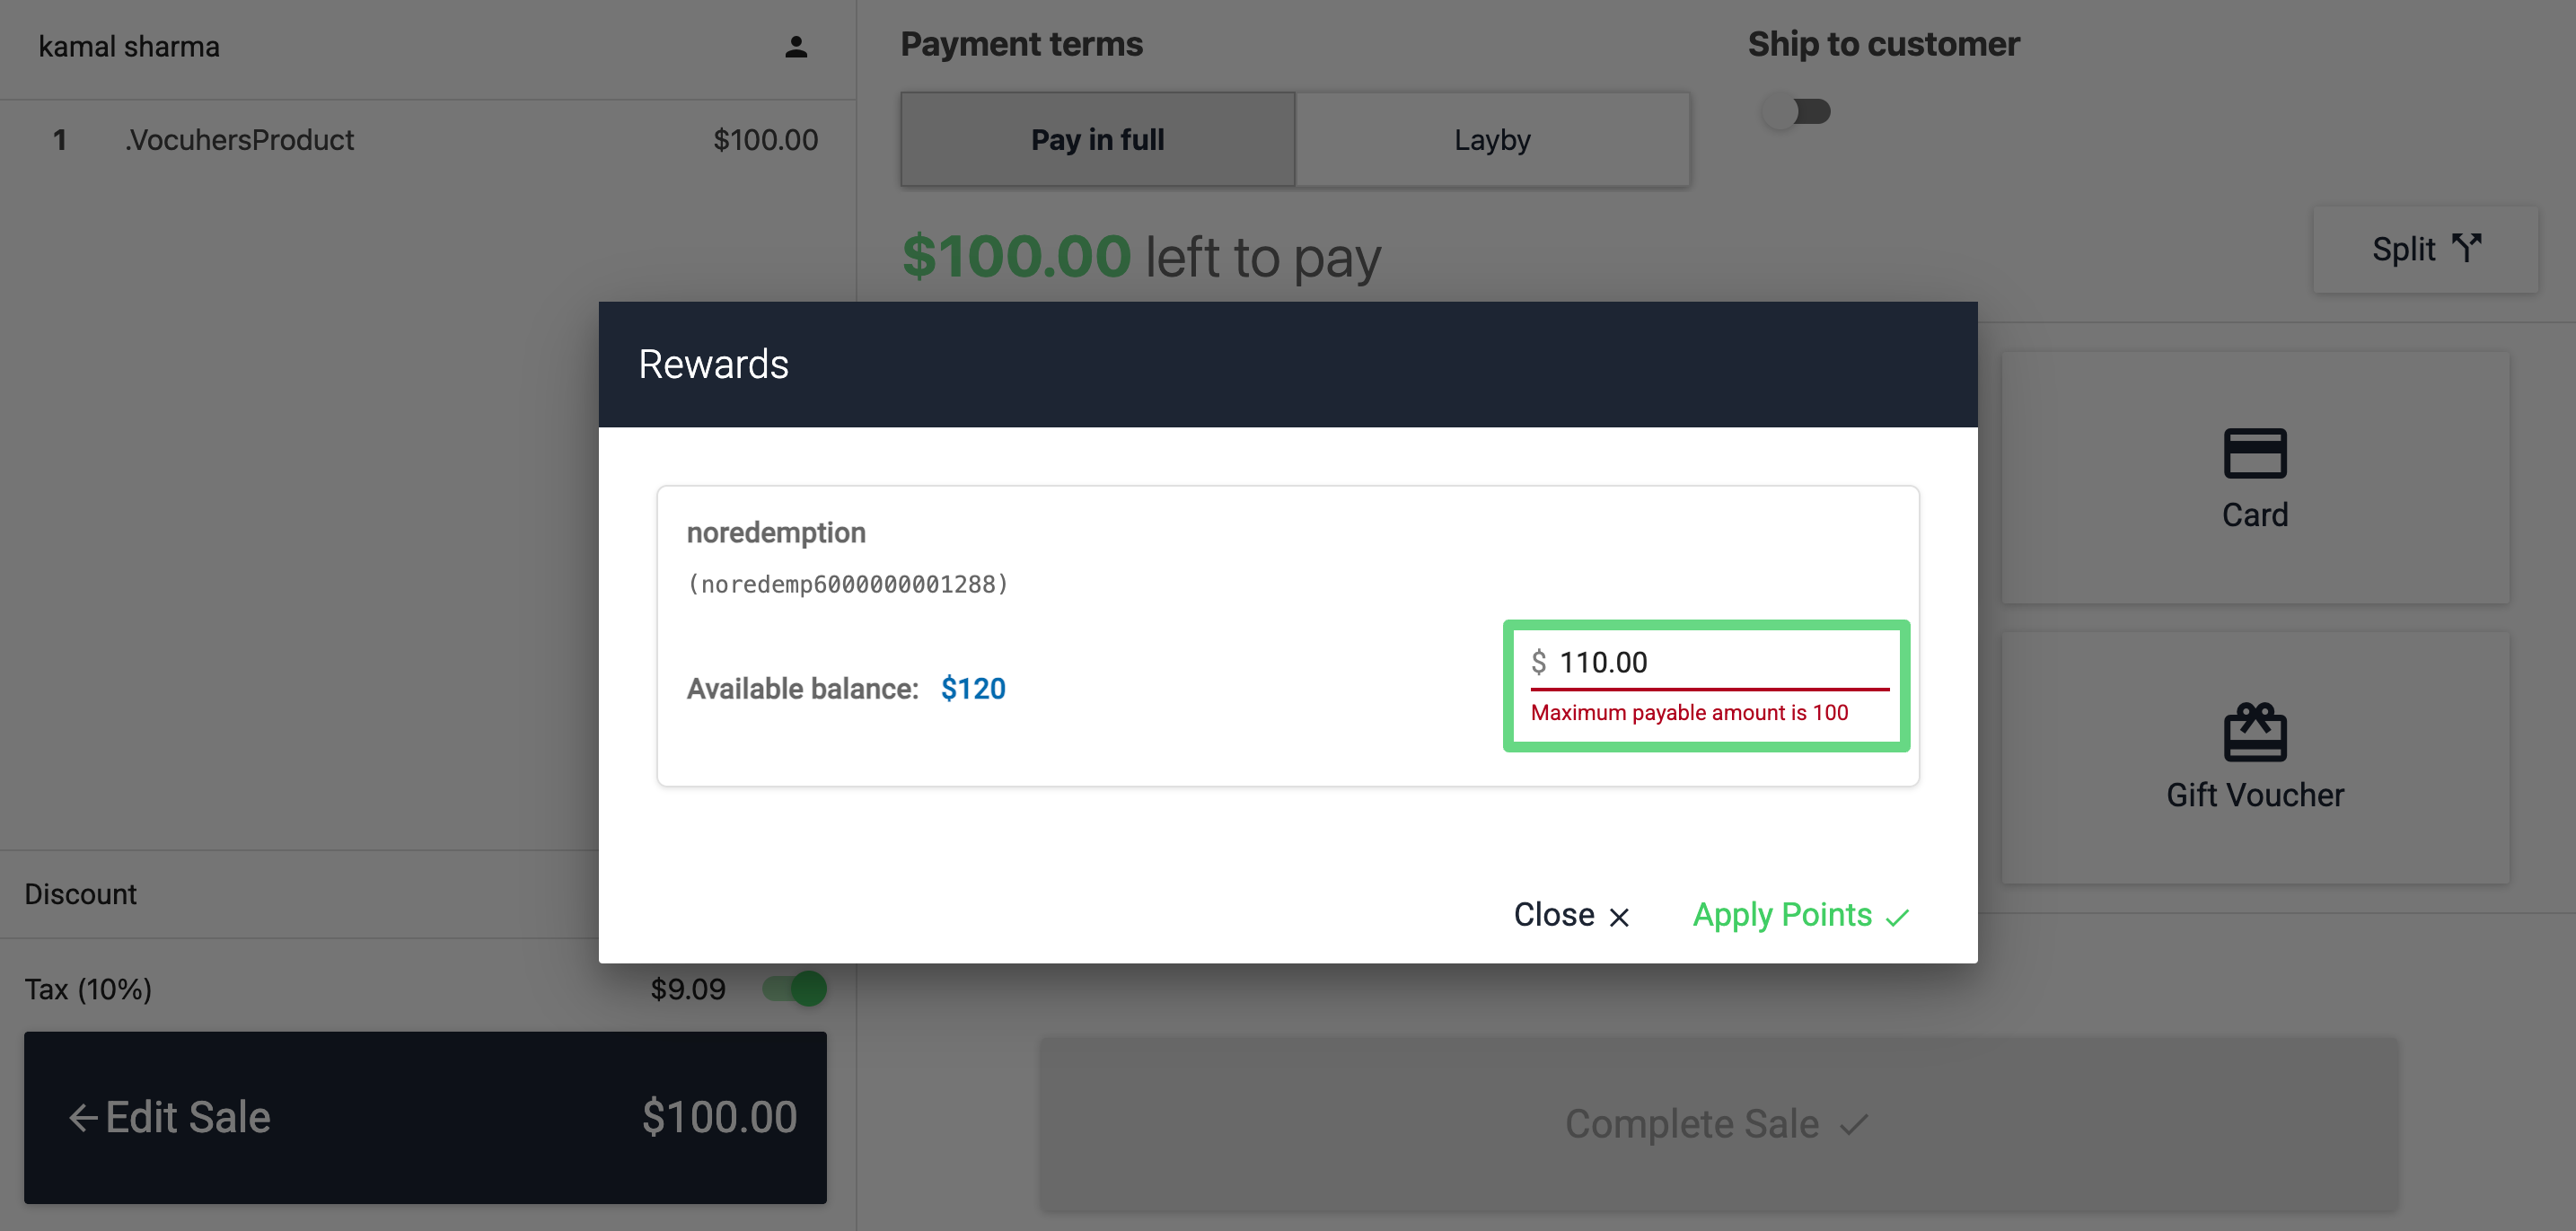This screenshot has height=1231, width=2576.
Task: Select the .VocuhersProduct line item
Action: [240, 140]
